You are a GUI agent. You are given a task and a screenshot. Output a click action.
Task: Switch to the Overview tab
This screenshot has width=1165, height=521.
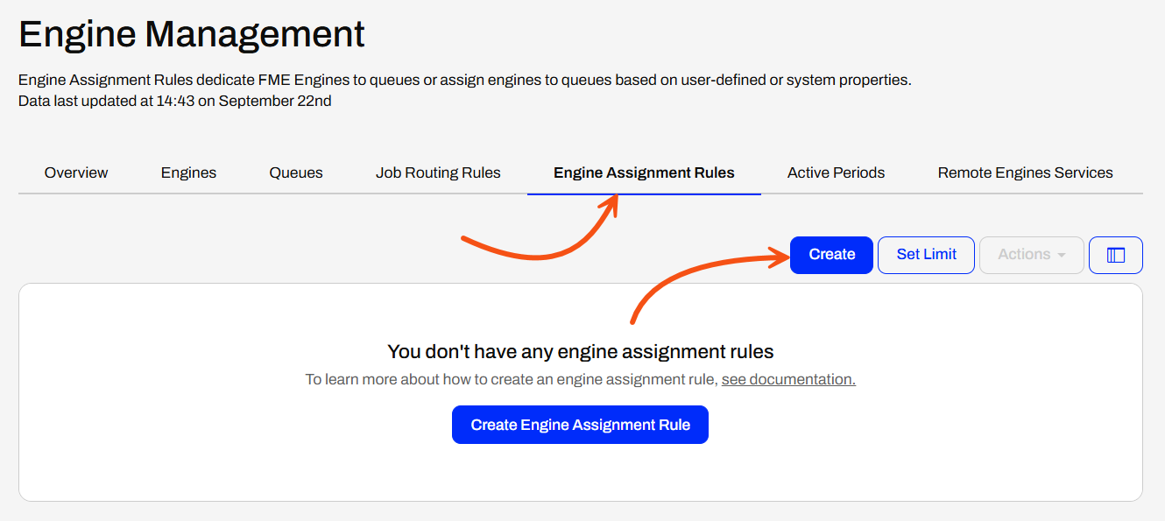click(76, 172)
